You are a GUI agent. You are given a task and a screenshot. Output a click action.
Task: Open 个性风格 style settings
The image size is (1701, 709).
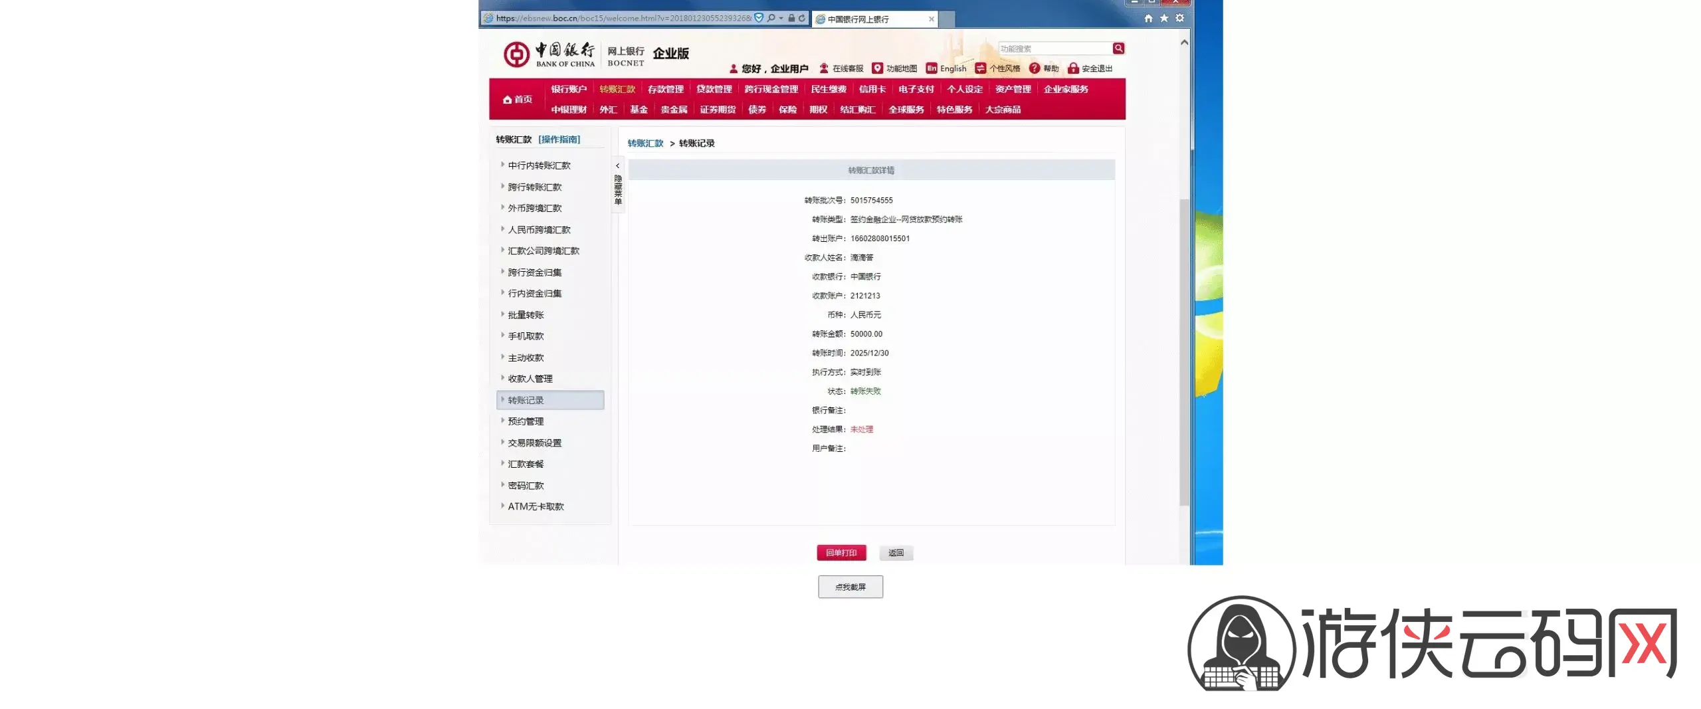[x=997, y=68]
